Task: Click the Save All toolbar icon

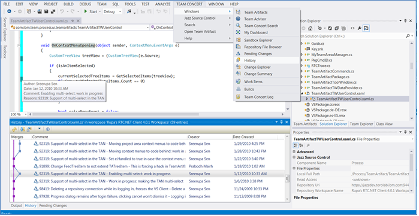Action: (x=53, y=11)
